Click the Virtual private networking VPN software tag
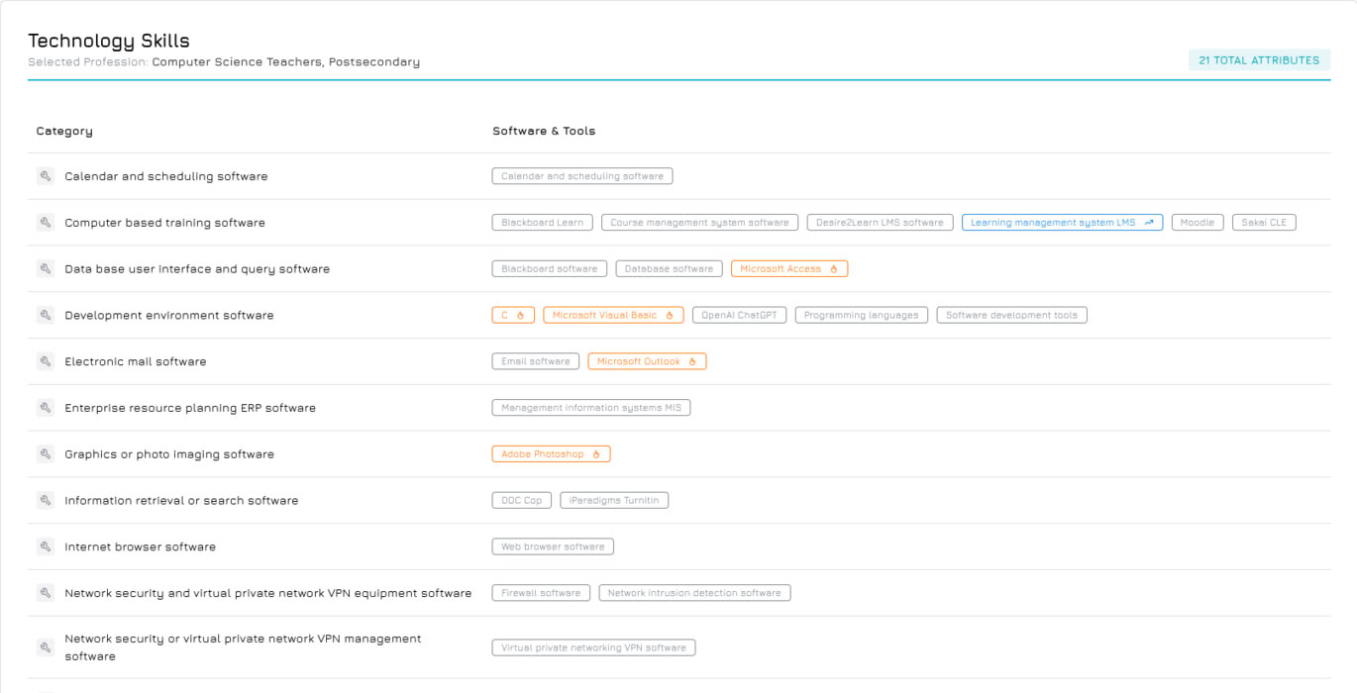 pyautogui.click(x=593, y=648)
